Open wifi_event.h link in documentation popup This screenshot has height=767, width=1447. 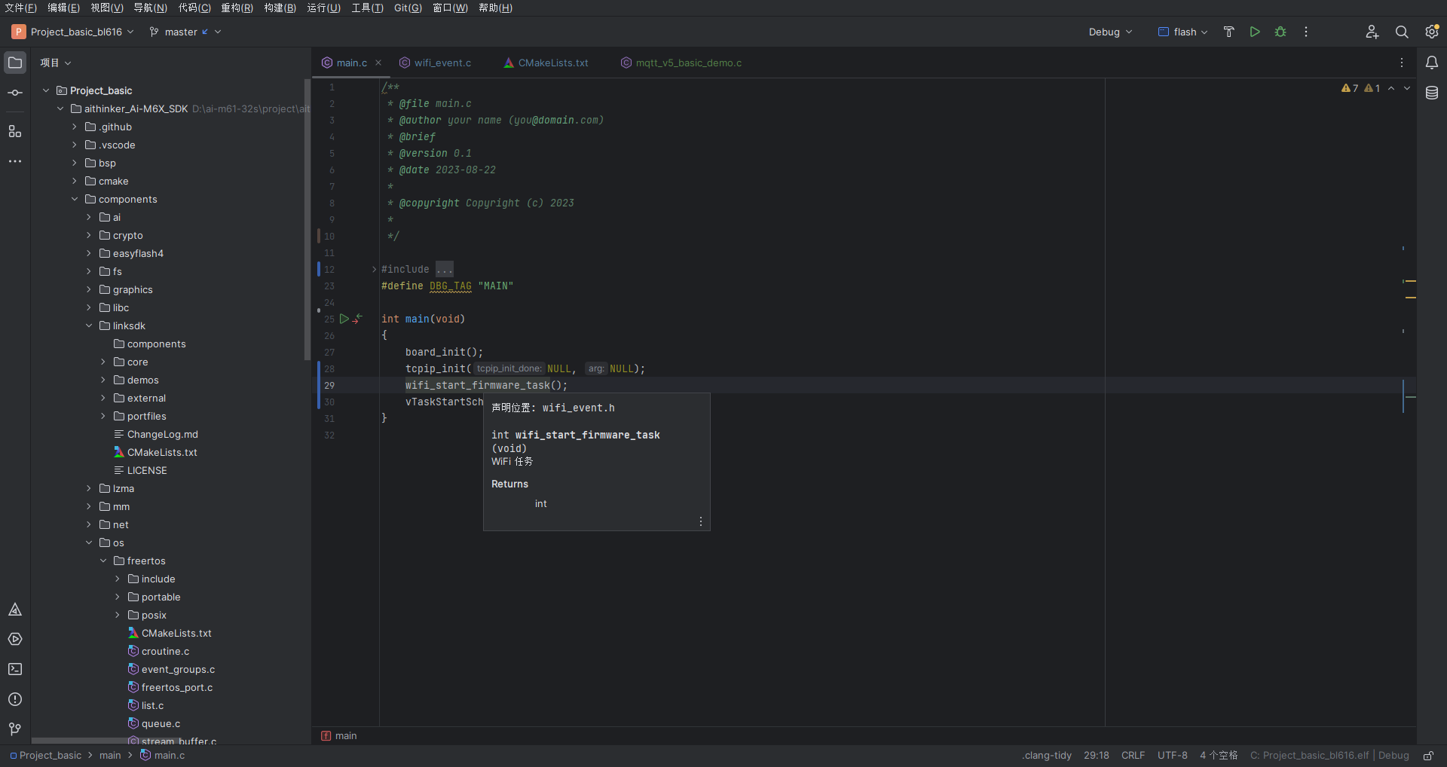pos(578,408)
